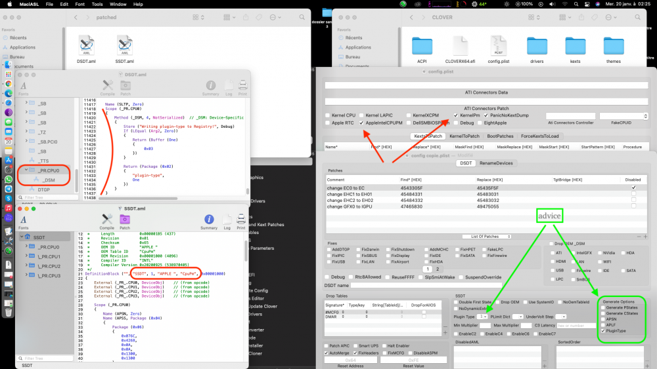Image resolution: width=657 pixels, height=369 pixels.
Task: Toggle Disabled for change EC0 to EC patch
Action: tap(633, 187)
